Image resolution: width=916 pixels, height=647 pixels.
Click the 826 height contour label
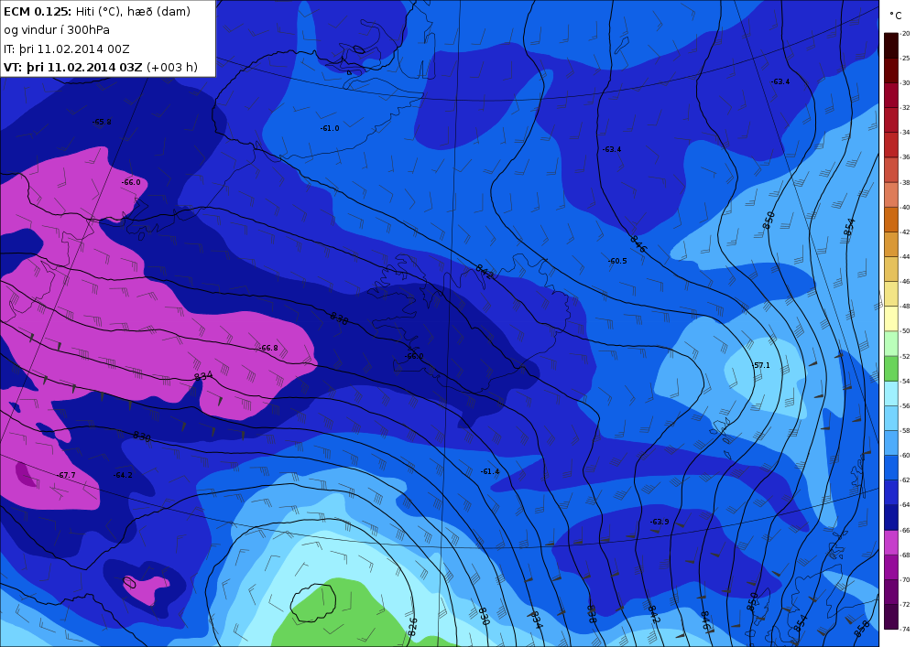pos(412,628)
